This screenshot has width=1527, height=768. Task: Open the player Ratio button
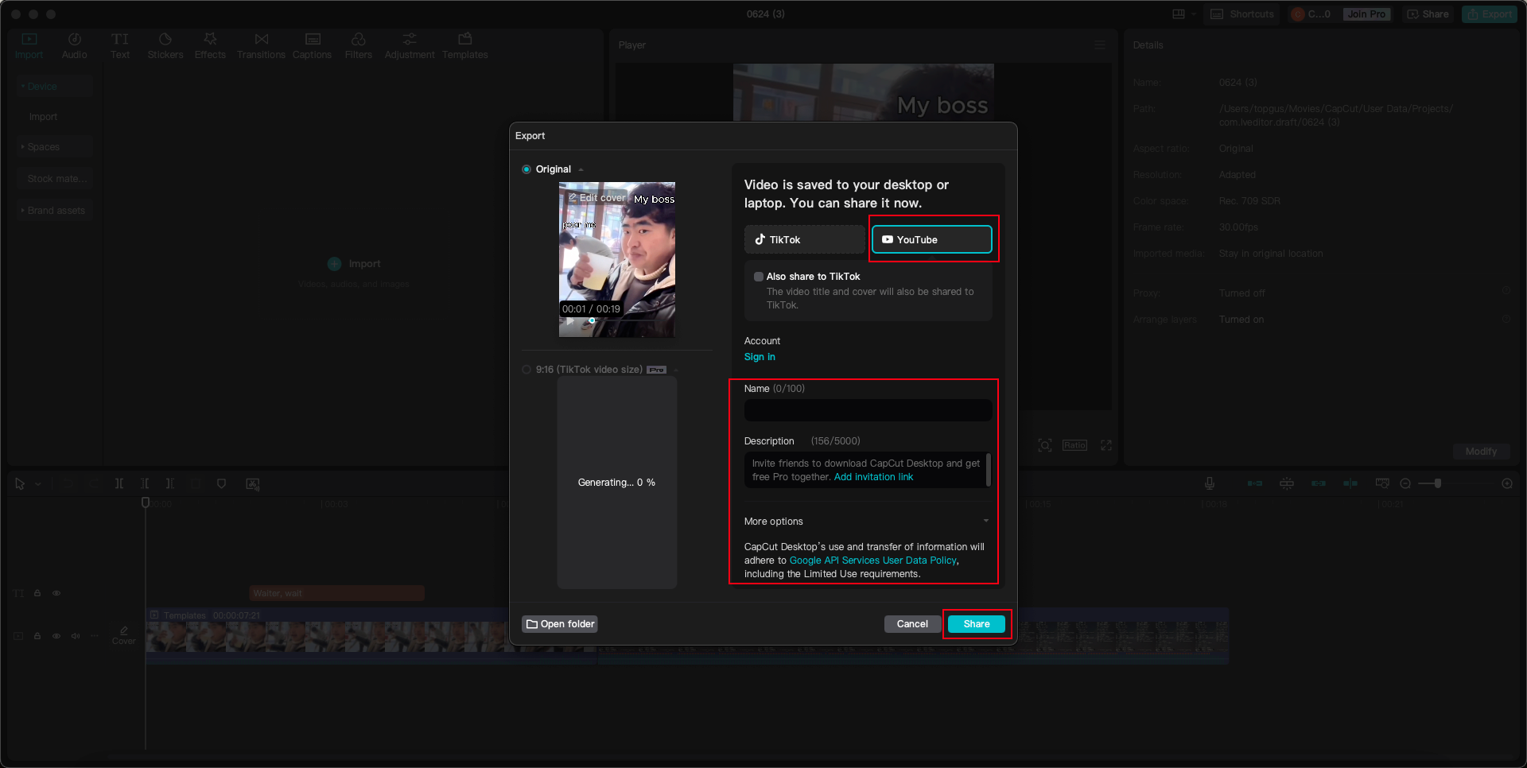pos(1074,445)
